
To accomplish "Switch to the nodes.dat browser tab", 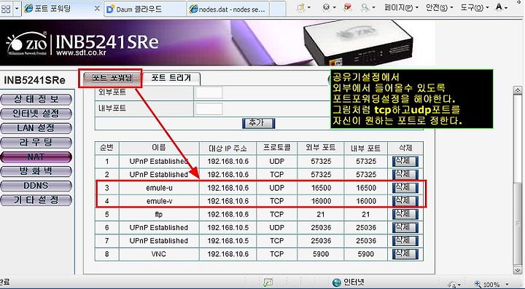I will tap(227, 9).
